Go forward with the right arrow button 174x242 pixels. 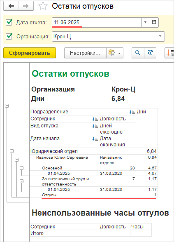pyautogui.click(x=26, y=6)
